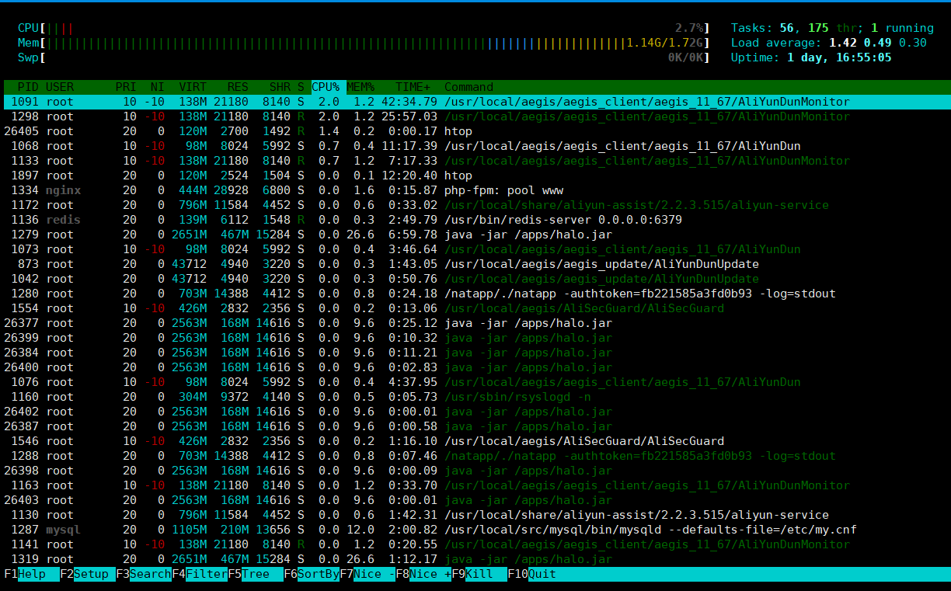Click the Uptime value line
951x591 pixels.
pyautogui.click(x=811, y=57)
